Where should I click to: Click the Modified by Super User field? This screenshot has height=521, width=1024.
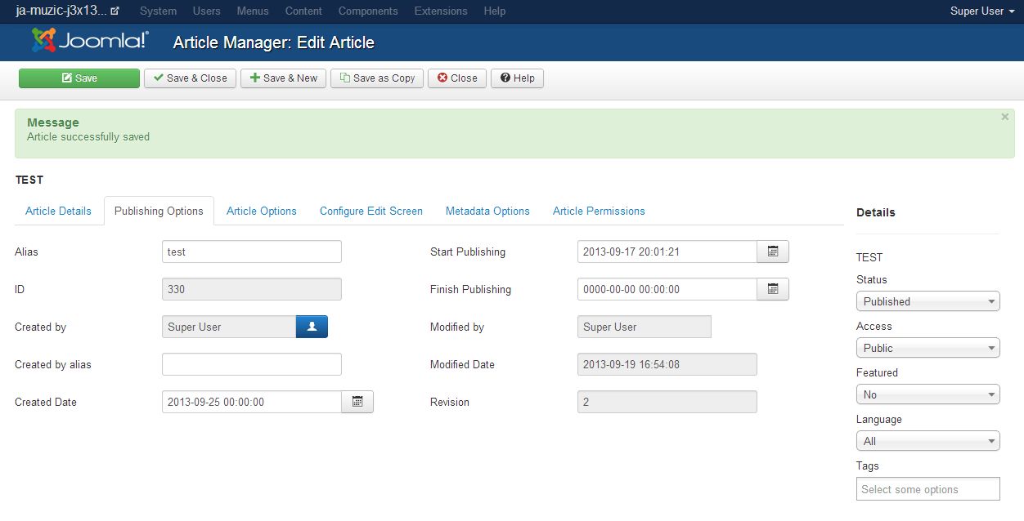tap(644, 327)
